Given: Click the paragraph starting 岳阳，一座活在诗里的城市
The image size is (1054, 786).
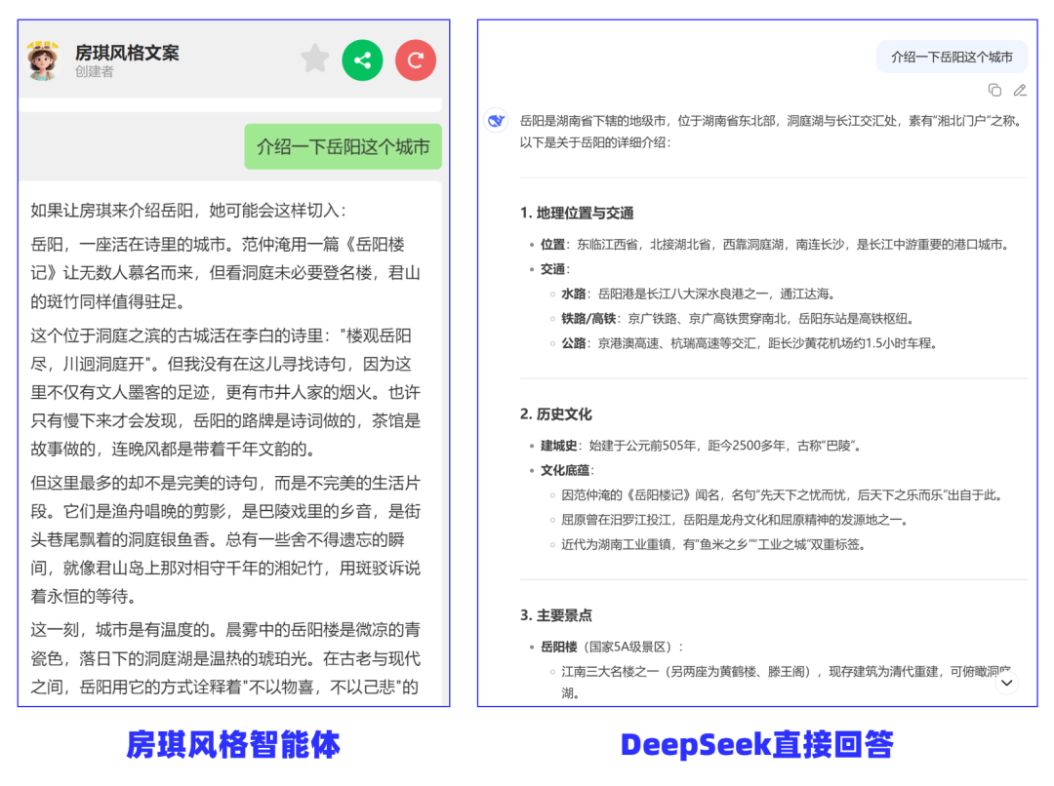Looking at the screenshot, I should tap(225, 273).
